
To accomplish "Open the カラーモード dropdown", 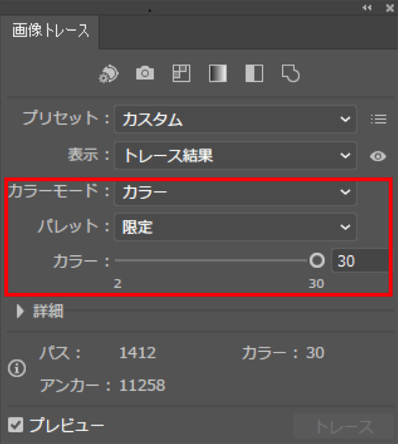I will click(x=235, y=192).
